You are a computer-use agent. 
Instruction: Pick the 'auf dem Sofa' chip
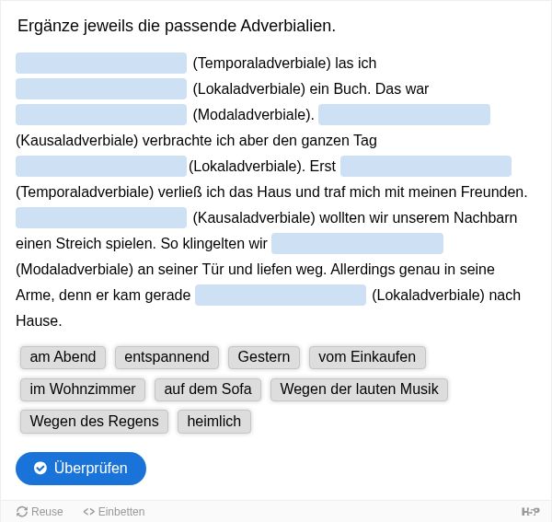208,389
